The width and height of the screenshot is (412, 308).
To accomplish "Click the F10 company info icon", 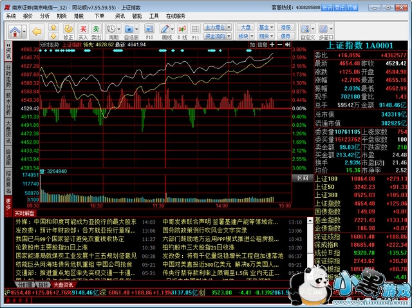I will pos(149,32).
